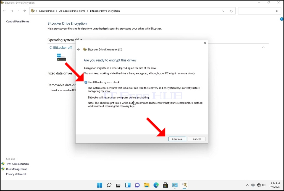Screen dimensions: 284x191
Task: Open Disk Management link
Action: coord(16,169)
